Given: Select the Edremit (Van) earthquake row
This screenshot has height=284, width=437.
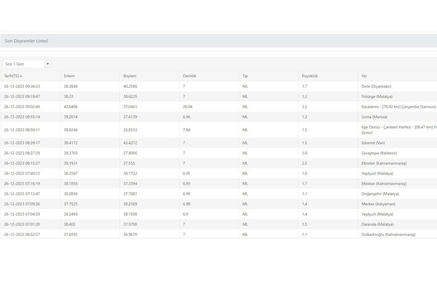Looking at the screenshot, I should 374,143.
